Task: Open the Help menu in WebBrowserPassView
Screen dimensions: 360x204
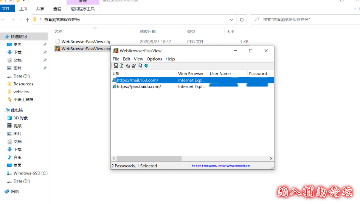Action: [x=170, y=59]
